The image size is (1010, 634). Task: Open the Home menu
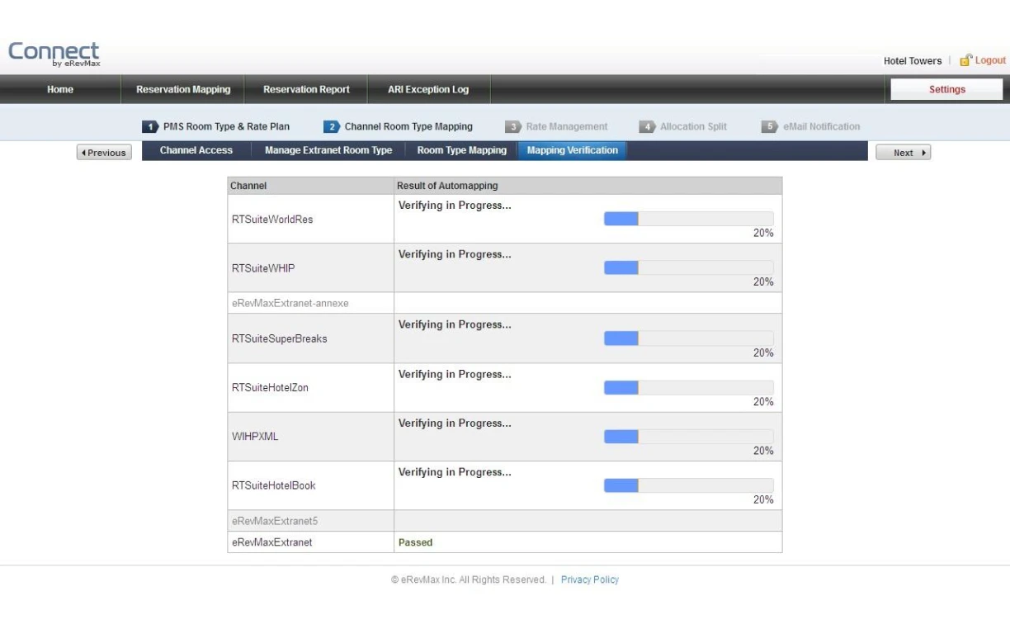tap(60, 90)
